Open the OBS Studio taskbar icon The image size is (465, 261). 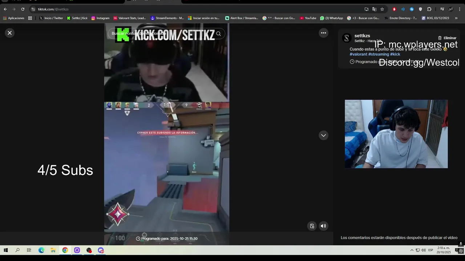click(89, 250)
